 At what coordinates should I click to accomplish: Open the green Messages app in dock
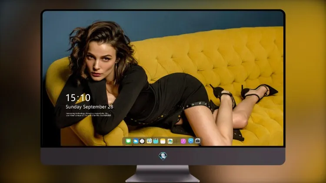pyautogui.click(x=128, y=141)
